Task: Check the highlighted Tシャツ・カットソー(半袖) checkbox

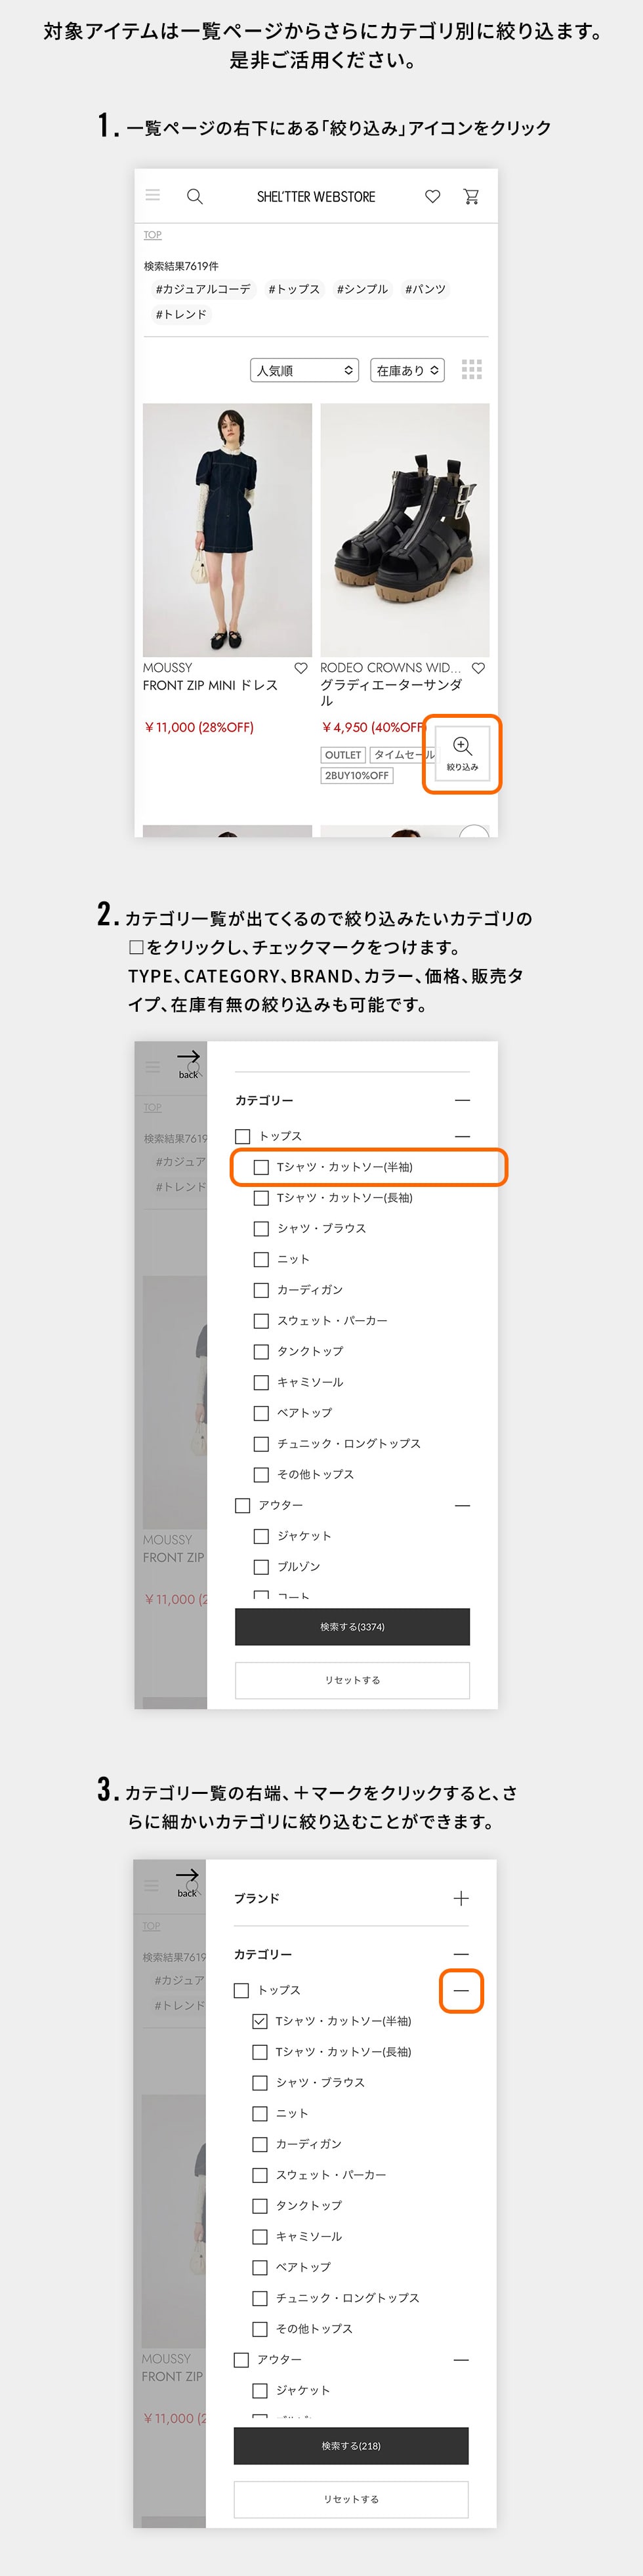Action: 261,1167
